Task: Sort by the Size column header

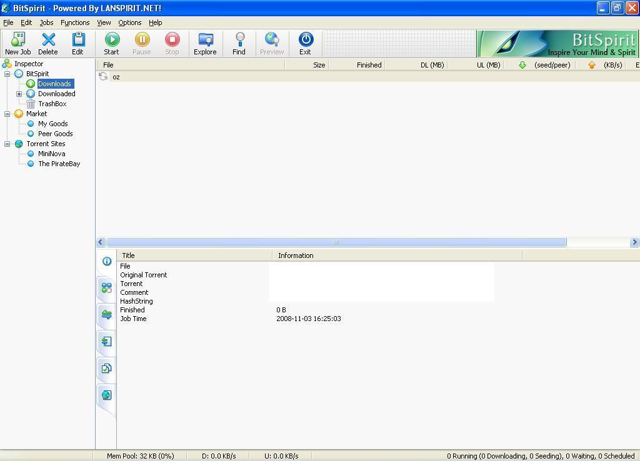Action: (x=306, y=65)
